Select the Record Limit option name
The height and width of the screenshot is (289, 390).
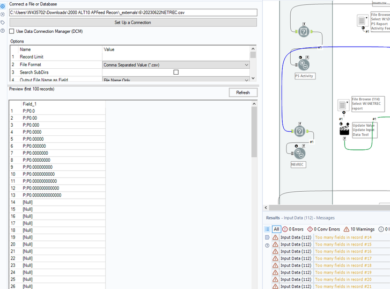click(32, 57)
